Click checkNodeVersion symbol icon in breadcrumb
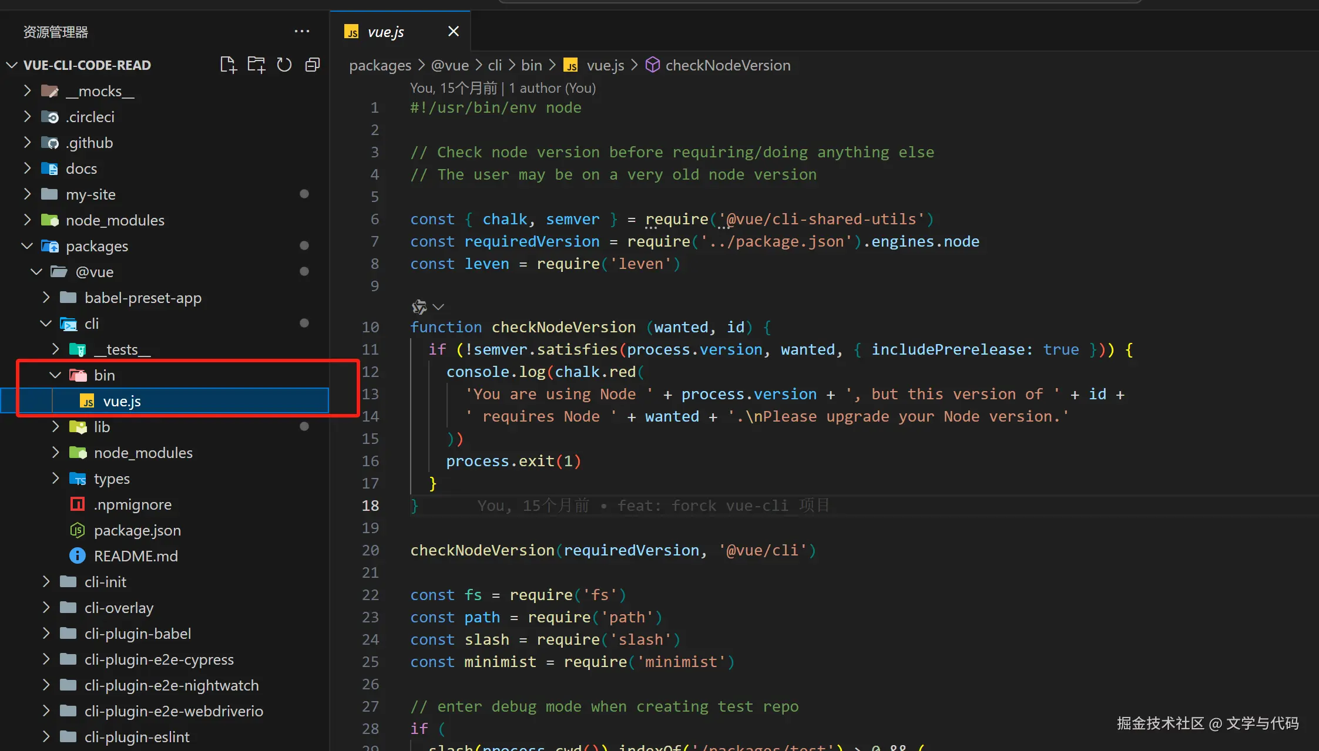The image size is (1319, 751). click(x=652, y=65)
